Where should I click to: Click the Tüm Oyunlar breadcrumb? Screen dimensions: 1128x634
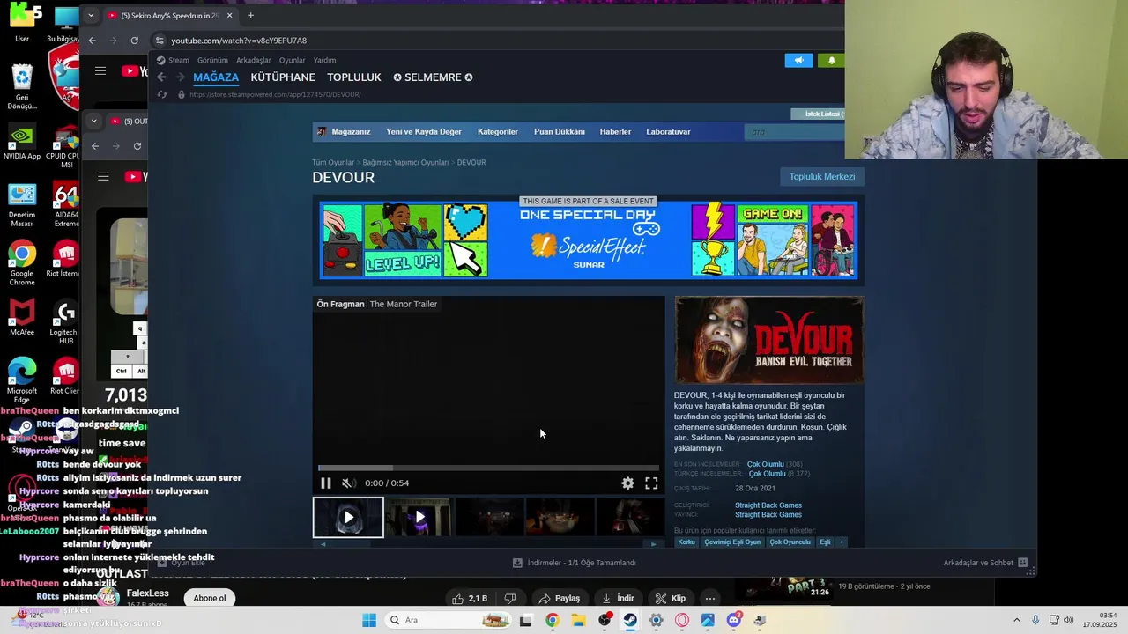tap(333, 162)
